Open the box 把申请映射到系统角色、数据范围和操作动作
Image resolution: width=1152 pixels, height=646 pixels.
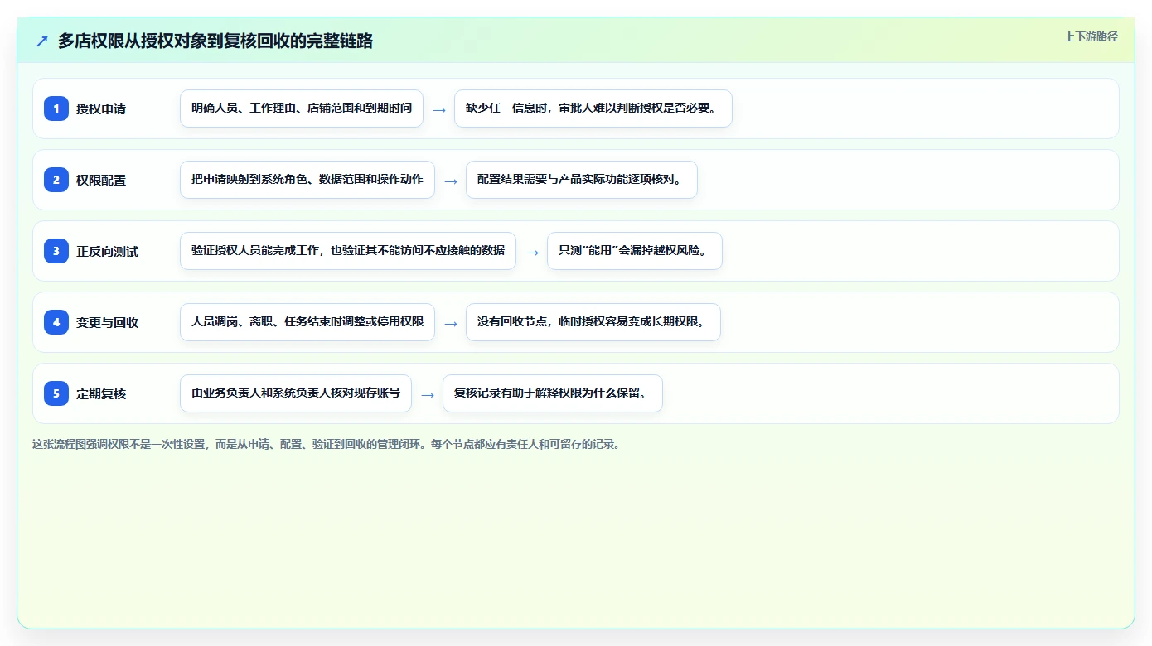(307, 180)
